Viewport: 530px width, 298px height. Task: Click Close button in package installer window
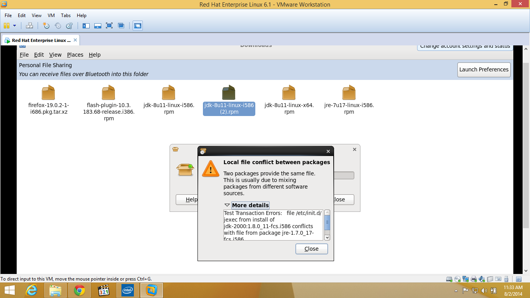point(344,199)
